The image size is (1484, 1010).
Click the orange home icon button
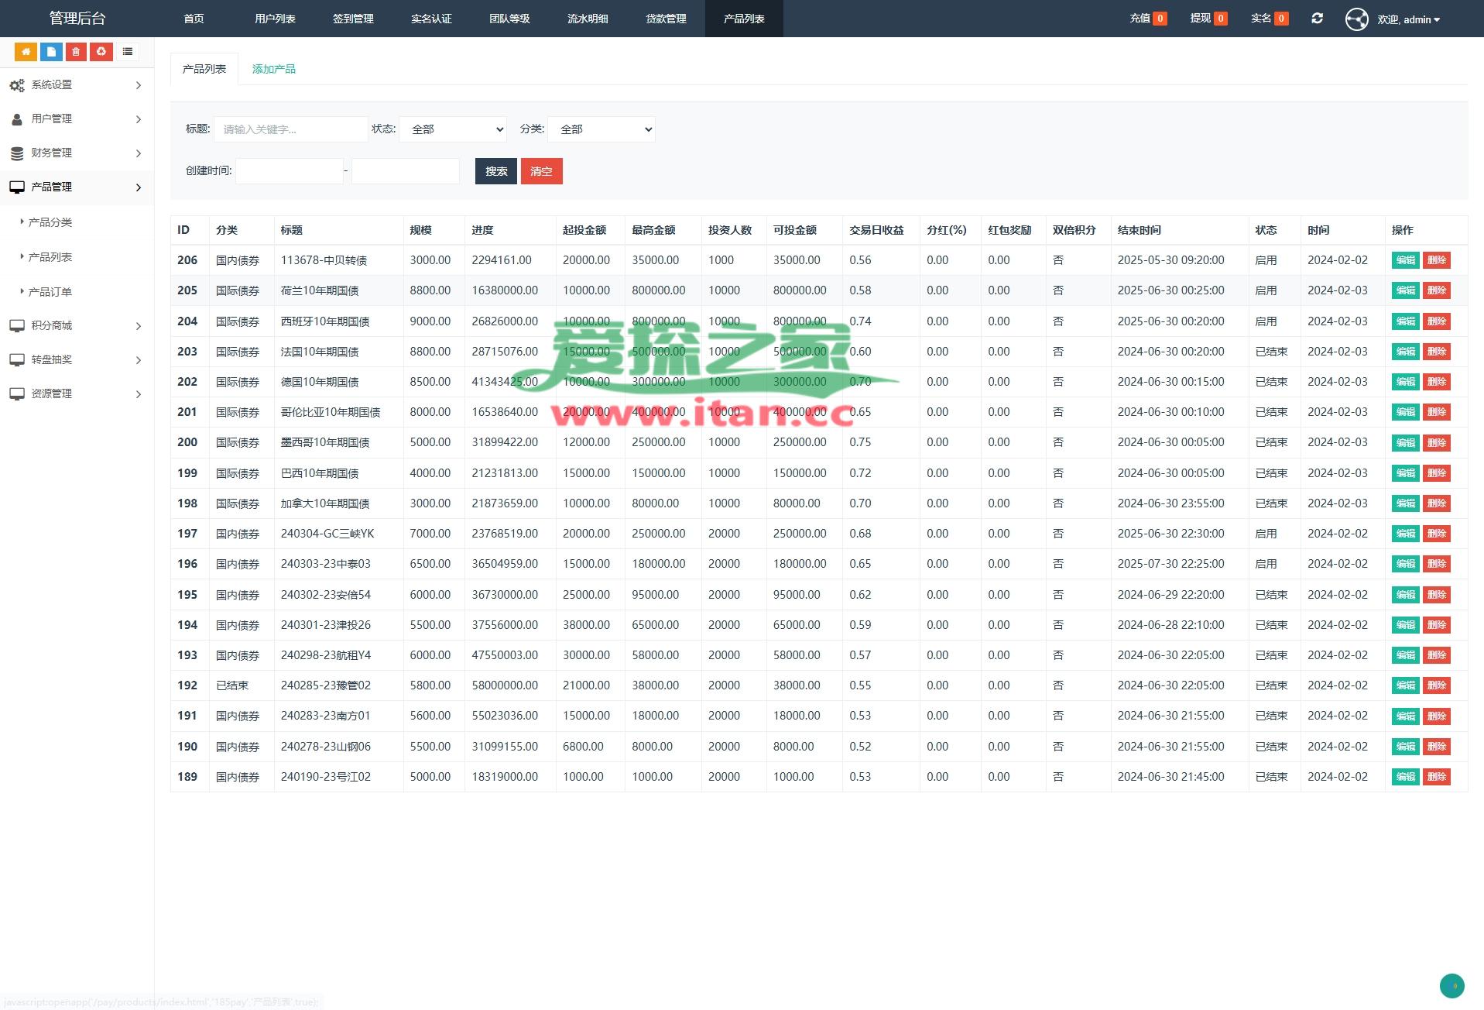[x=26, y=52]
